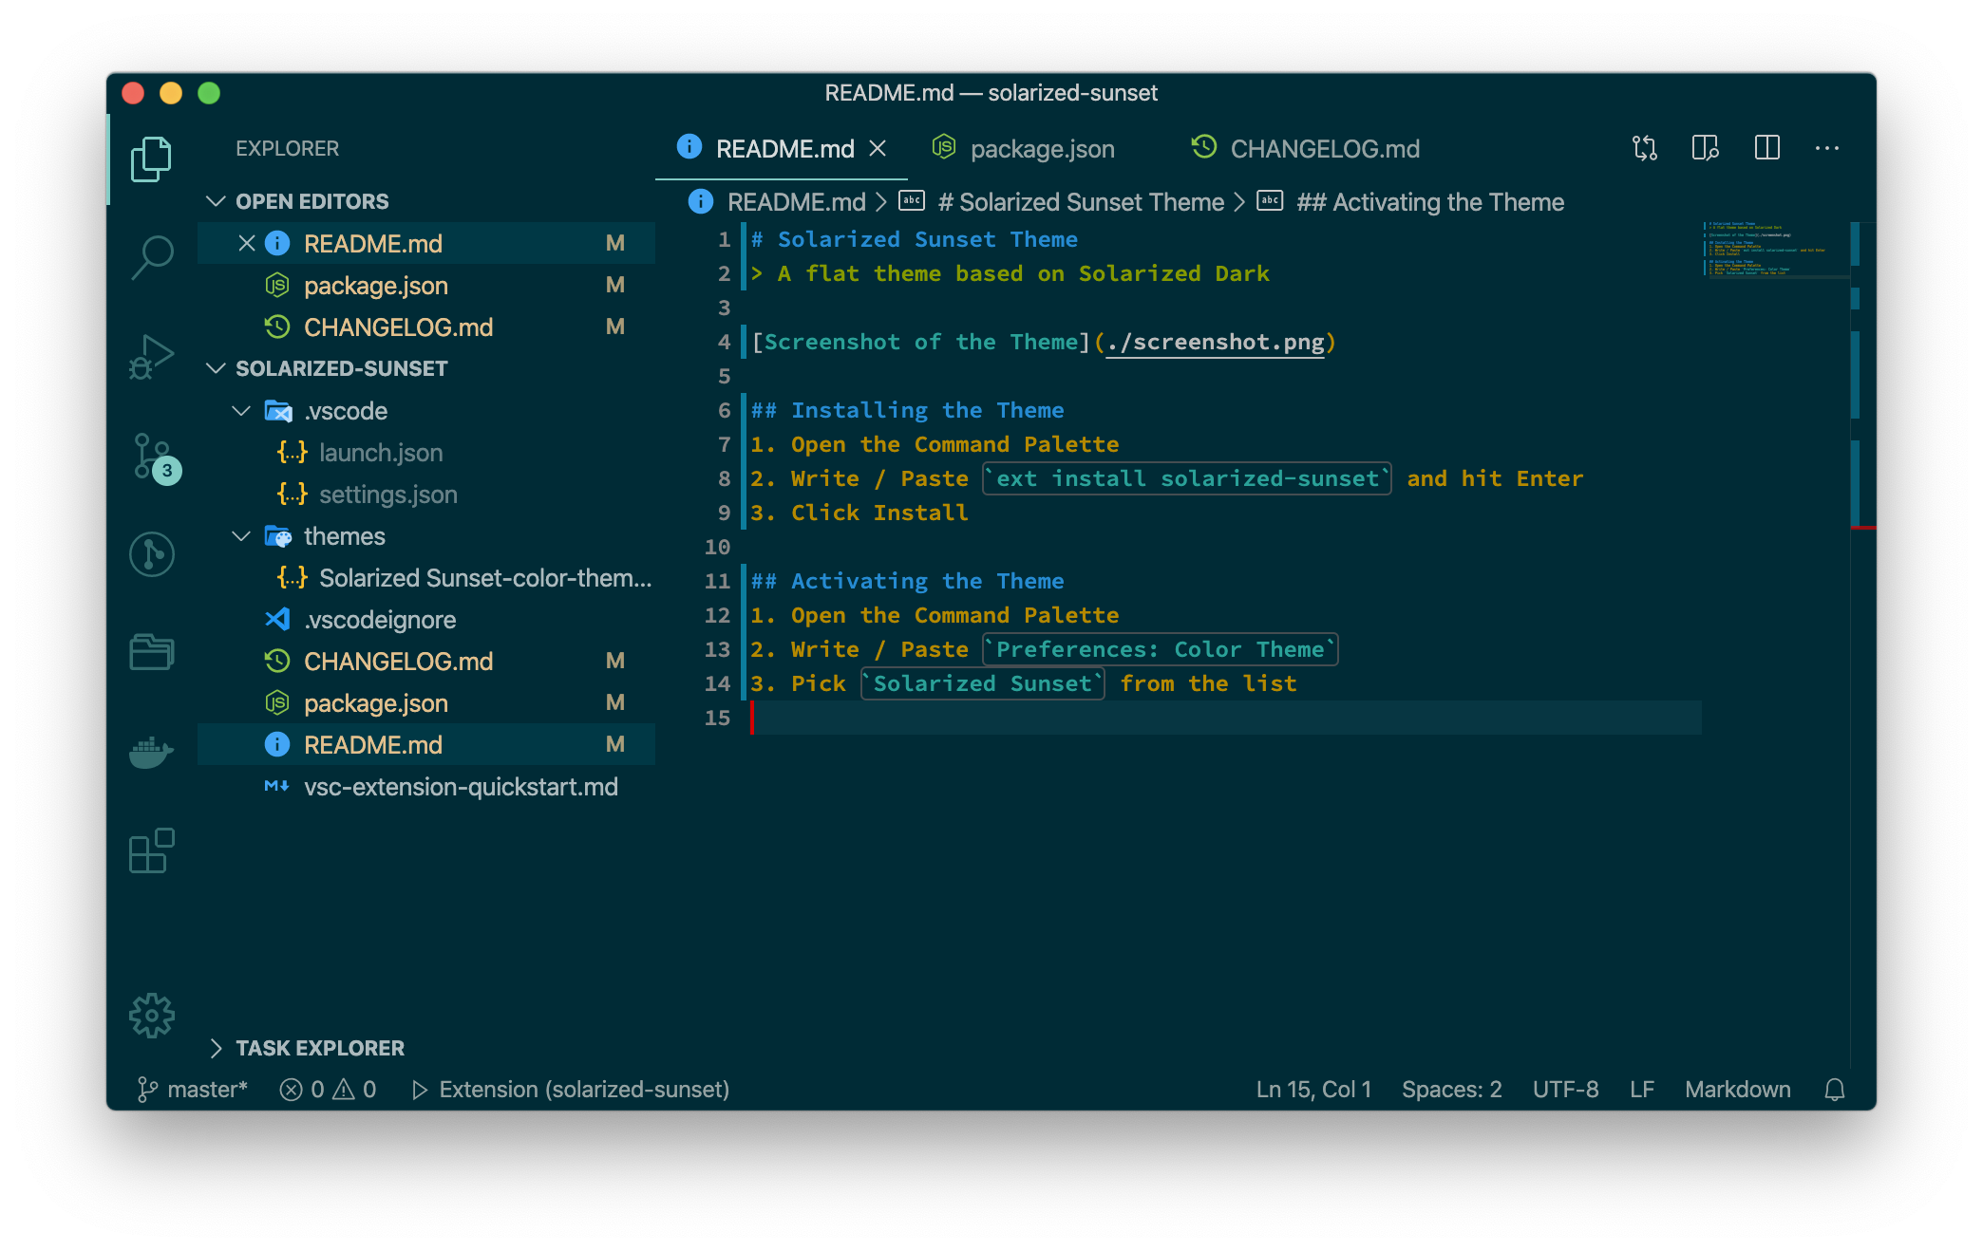Open markdown preview to the side
Image resolution: width=1983 pixels, height=1251 pixels.
click(x=1705, y=148)
